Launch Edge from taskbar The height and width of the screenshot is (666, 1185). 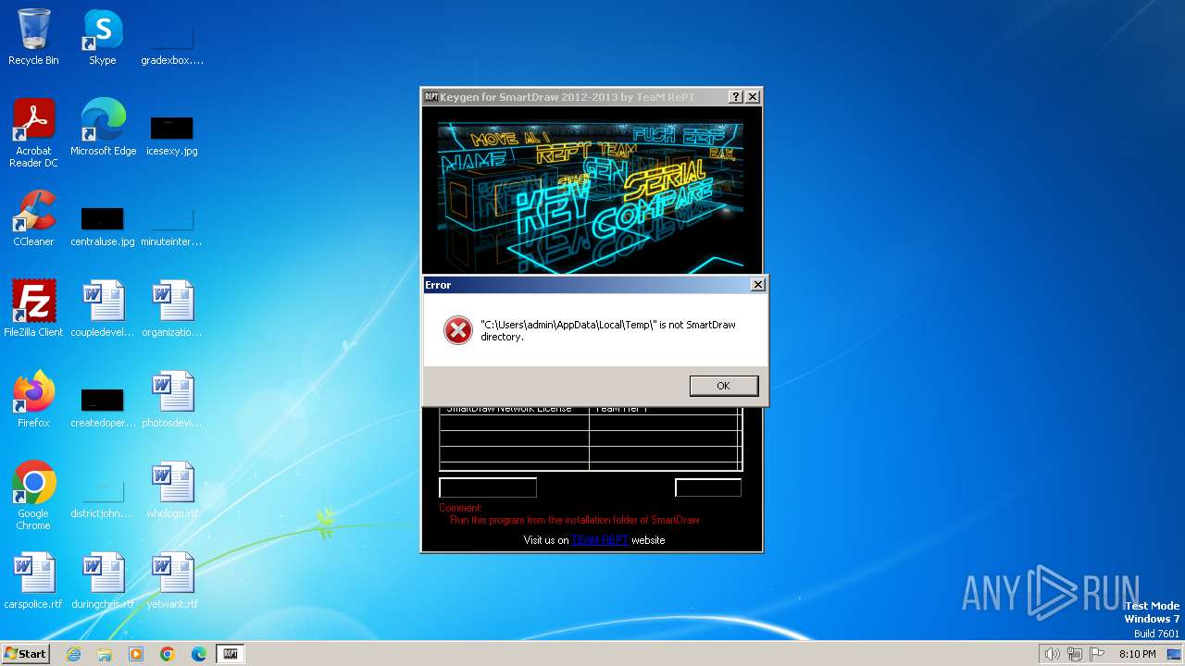click(199, 654)
